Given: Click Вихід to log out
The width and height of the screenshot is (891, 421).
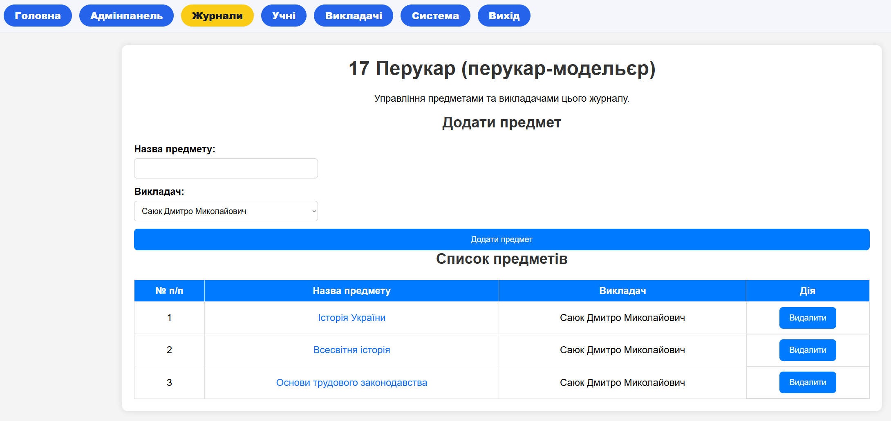Looking at the screenshot, I should tap(504, 15).
